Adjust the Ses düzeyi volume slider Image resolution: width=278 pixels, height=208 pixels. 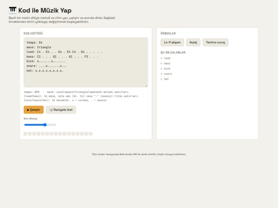coord(40,125)
